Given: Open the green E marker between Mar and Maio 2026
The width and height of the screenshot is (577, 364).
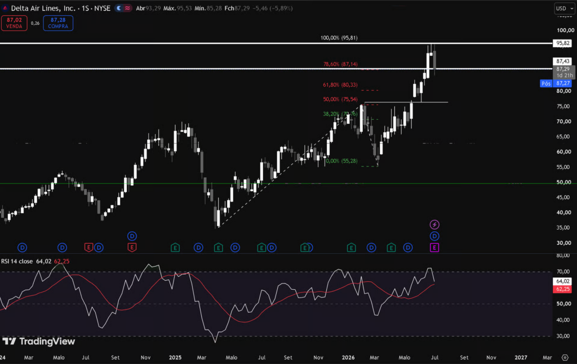Looking at the screenshot, I should pos(391,248).
